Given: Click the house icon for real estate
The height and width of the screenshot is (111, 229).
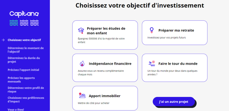Looking at the screenshot, I should coord(82,95).
